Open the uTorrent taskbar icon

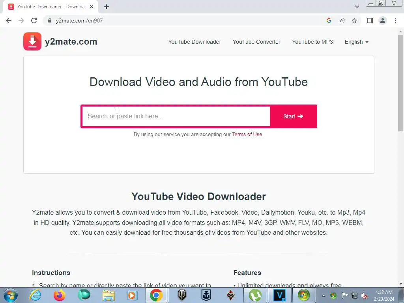point(255,295)
